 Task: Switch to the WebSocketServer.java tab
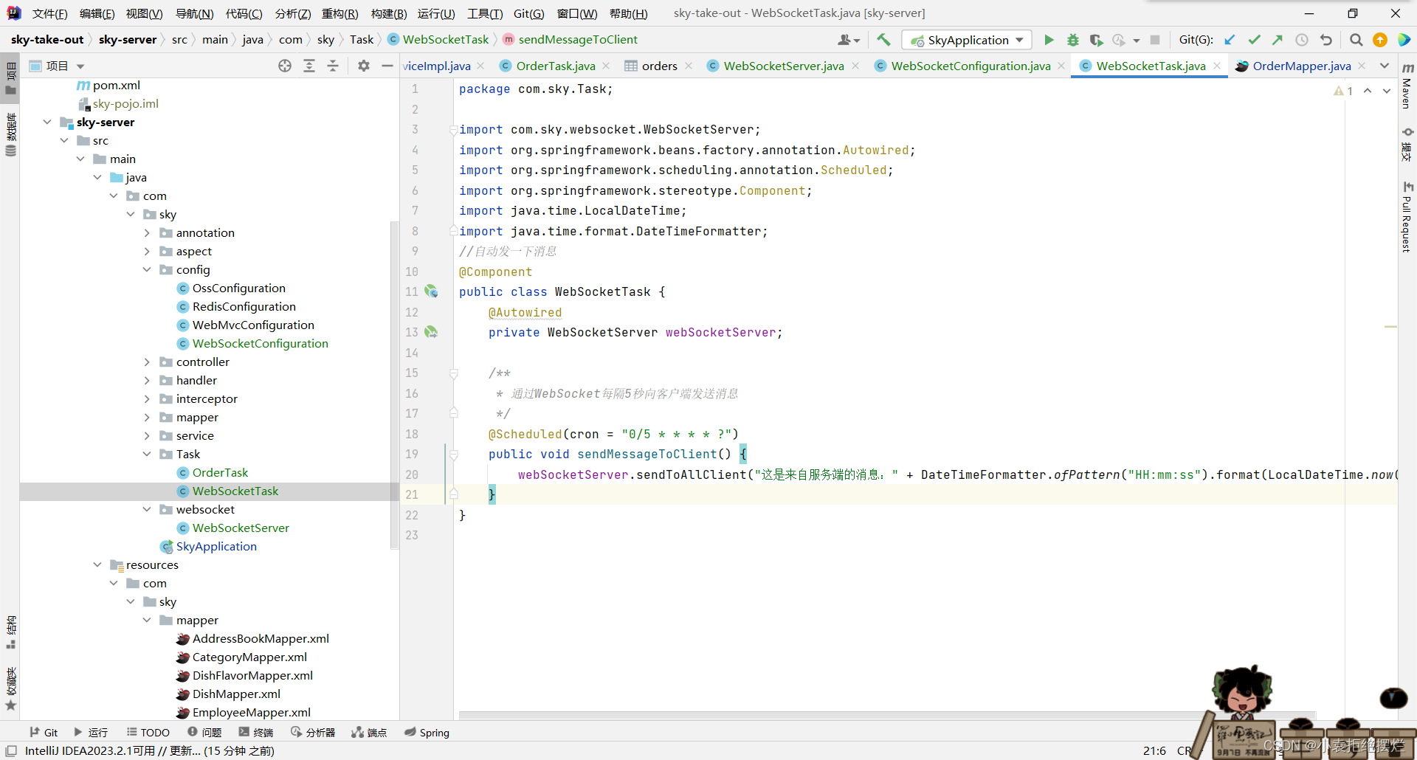tap(783, 66)
